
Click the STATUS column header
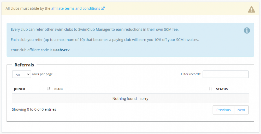(x=222, y=89)
